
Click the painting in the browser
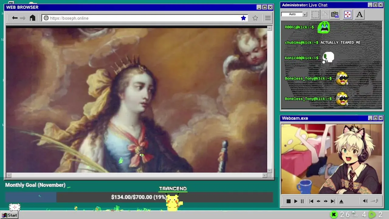[136, 100]
